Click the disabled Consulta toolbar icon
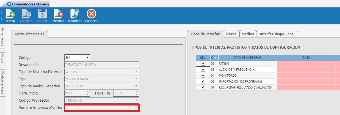The width and height of the screenshot is (340, 115). point(26,14)
